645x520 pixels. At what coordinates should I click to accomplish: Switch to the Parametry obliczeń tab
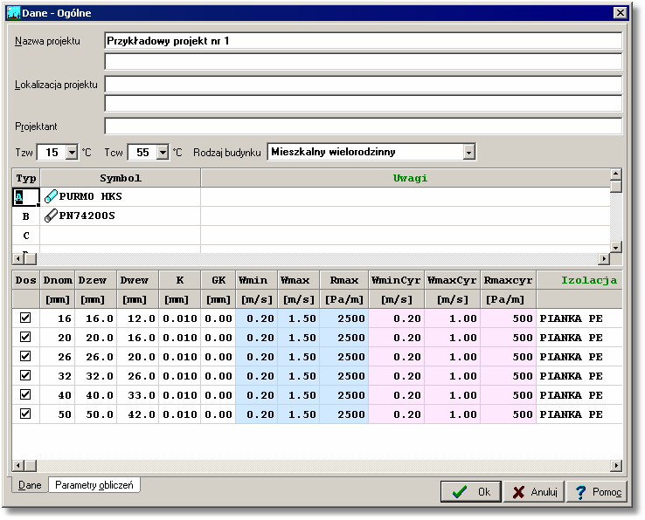pos(94,485)
